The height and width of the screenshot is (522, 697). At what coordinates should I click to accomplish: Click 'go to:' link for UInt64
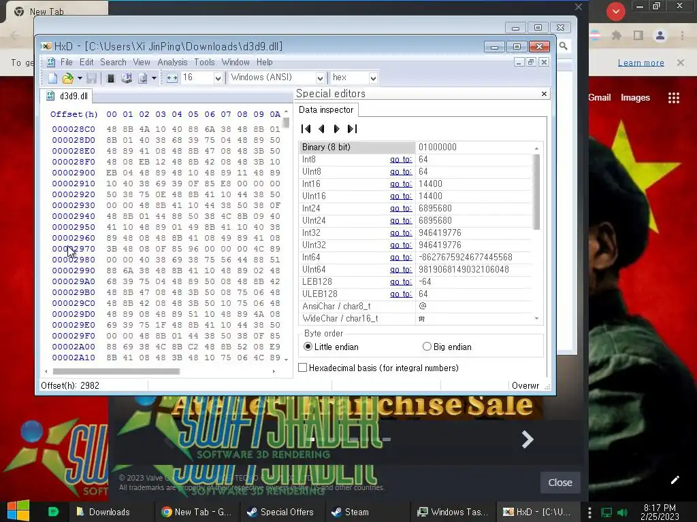pyautogui.click(x=401, y=269)
